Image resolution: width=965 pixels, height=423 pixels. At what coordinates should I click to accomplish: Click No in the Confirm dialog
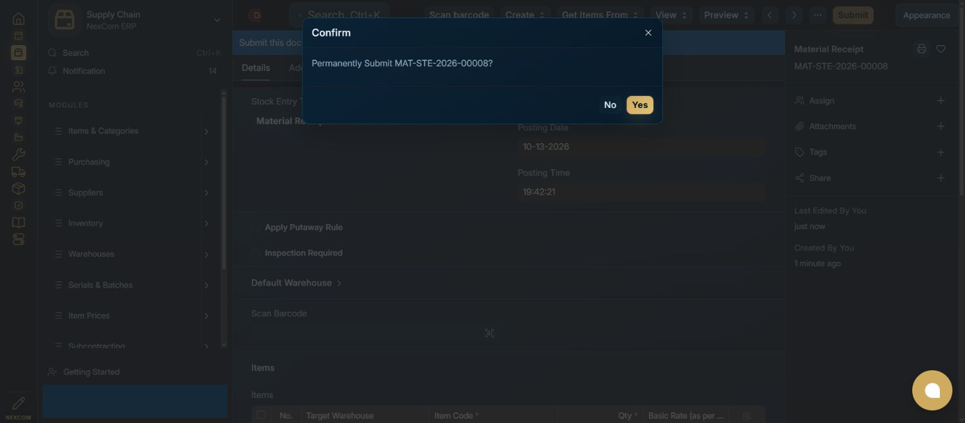click(x=610, y=105)
